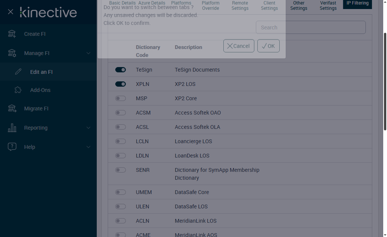Enable the LCLN Loancierge LOS toggle
Viewport: 387px width, 237px height.
pos(121,141)
